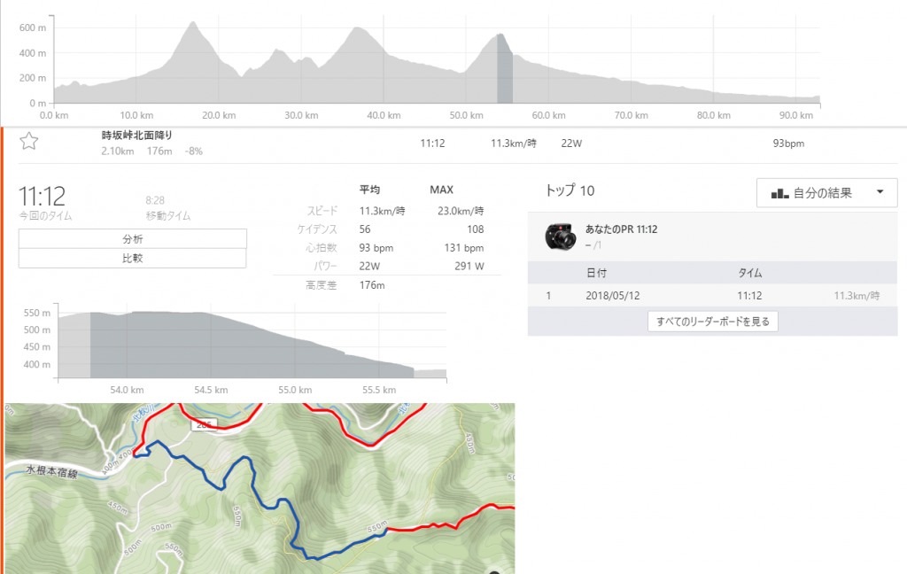The width and height of the screenshot is (907, 574).
Task: Click the 日付 column header in the leaderboard
Action: (596, 273)
